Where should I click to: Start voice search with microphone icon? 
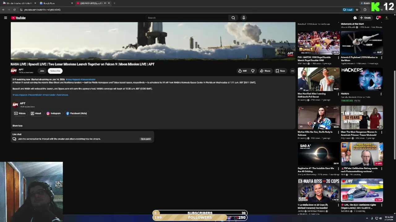tap(244, 18)
